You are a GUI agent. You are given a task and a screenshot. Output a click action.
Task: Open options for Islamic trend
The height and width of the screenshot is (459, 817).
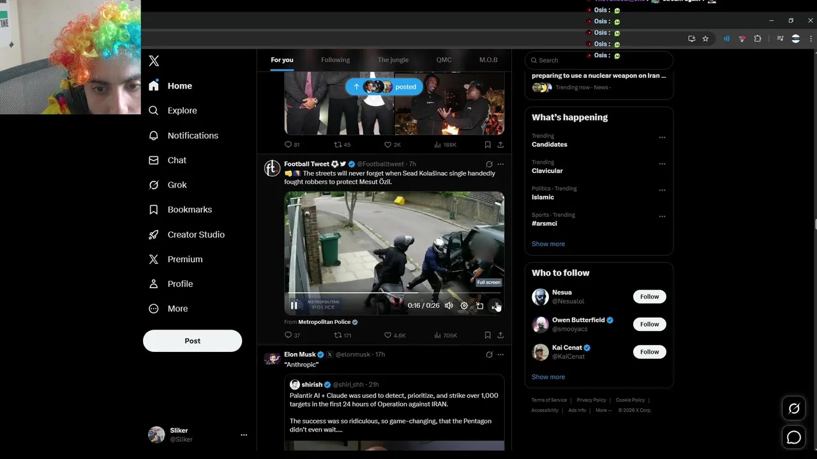(662, 190)
